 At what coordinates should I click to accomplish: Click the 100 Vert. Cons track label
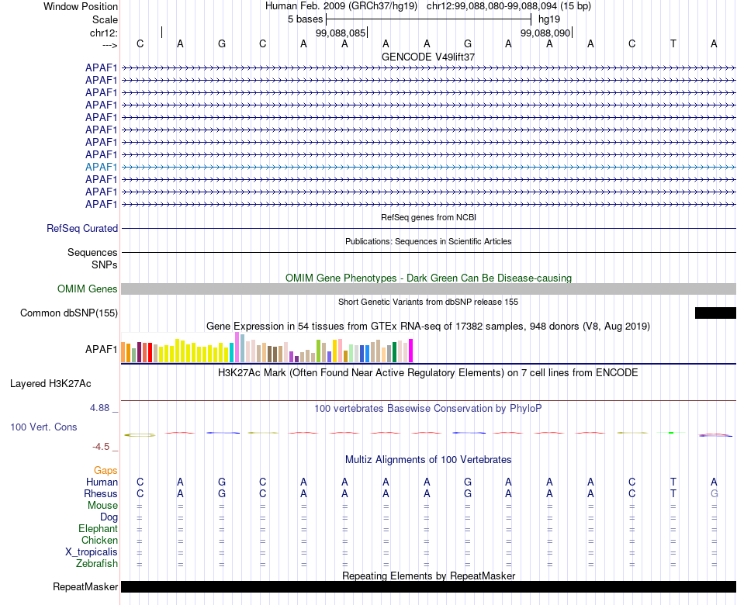coord(43,427)
